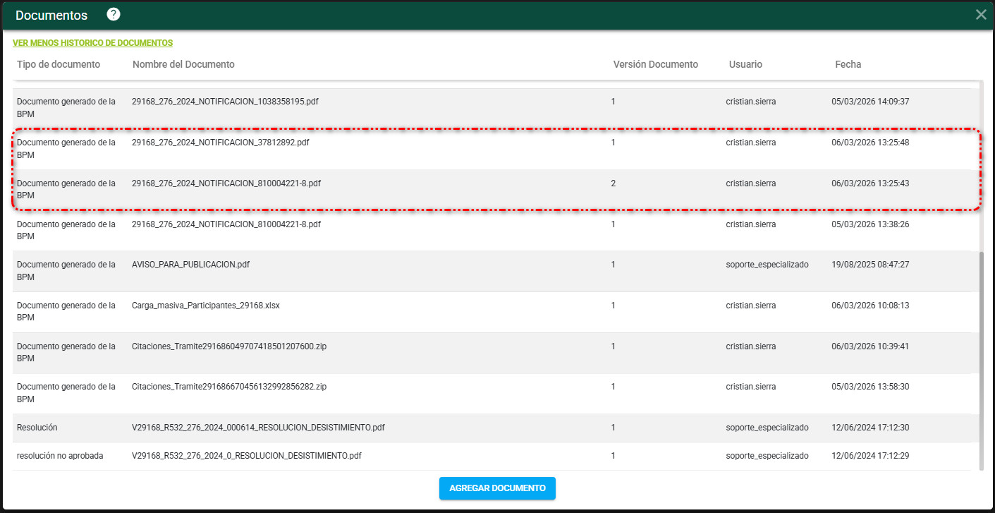Open the 000614_RESOLUCION_DESISTIMIENTO.pdf file
Viewport: 995px width, 513px height.
(258, 428)
